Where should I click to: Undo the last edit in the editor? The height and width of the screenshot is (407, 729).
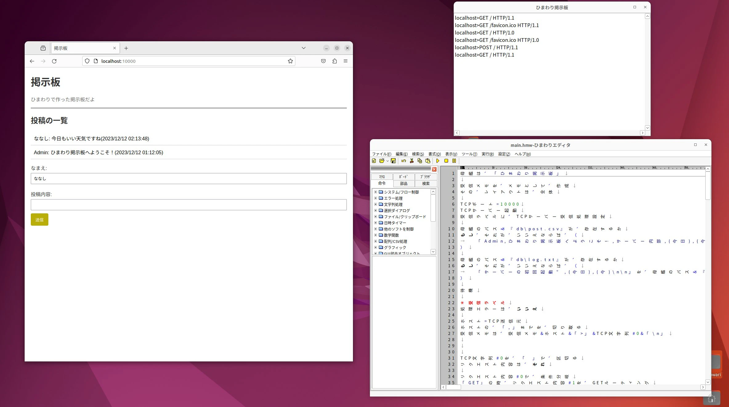pos(403,161)
